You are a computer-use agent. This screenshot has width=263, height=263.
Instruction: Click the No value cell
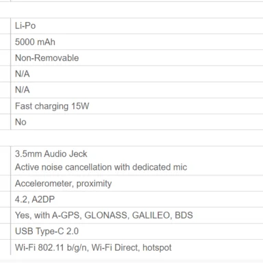click(137, 122)
